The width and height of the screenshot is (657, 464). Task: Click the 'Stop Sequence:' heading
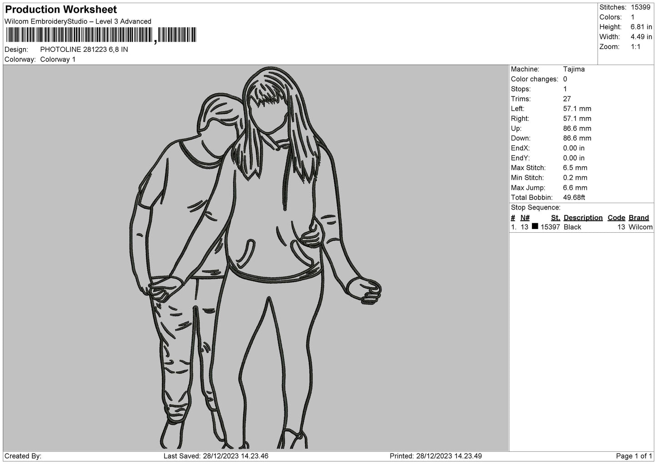click(x=536, y=208)
